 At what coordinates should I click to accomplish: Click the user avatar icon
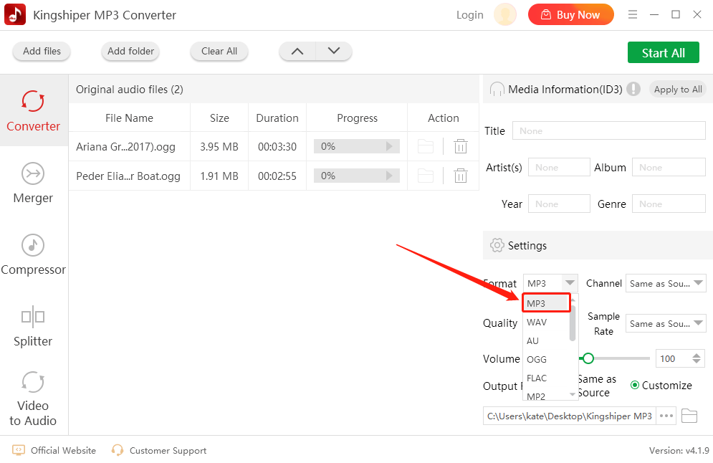coord(504,14)
